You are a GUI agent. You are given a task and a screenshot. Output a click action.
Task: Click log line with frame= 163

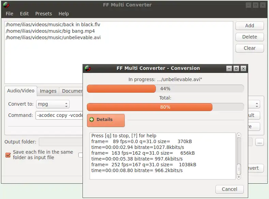pyautogui.click(x=143, y=153)
